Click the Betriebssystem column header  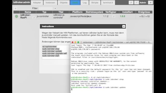click(x=94, y=12)
